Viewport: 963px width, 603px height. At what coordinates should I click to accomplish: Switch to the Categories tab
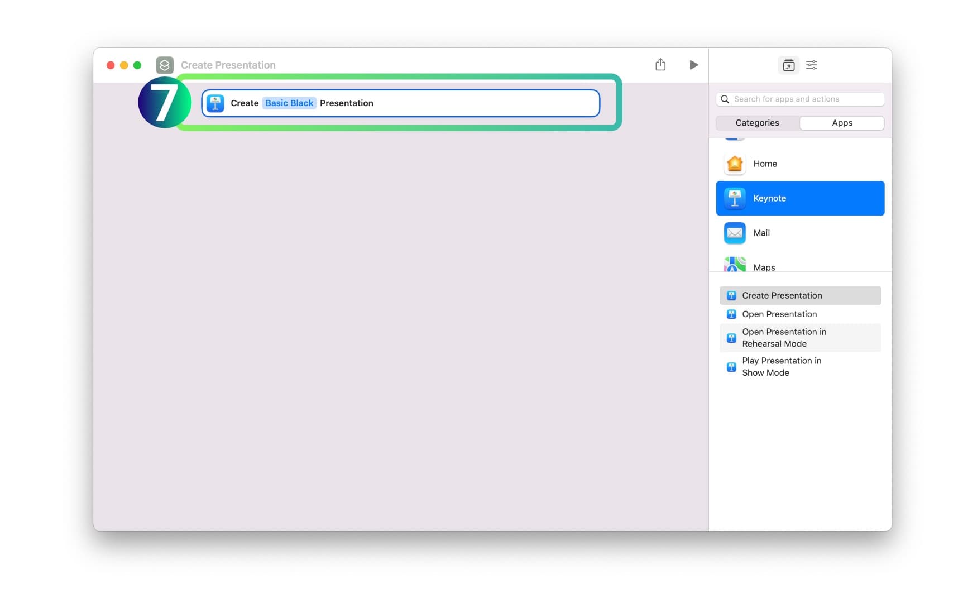click(757, 123)
